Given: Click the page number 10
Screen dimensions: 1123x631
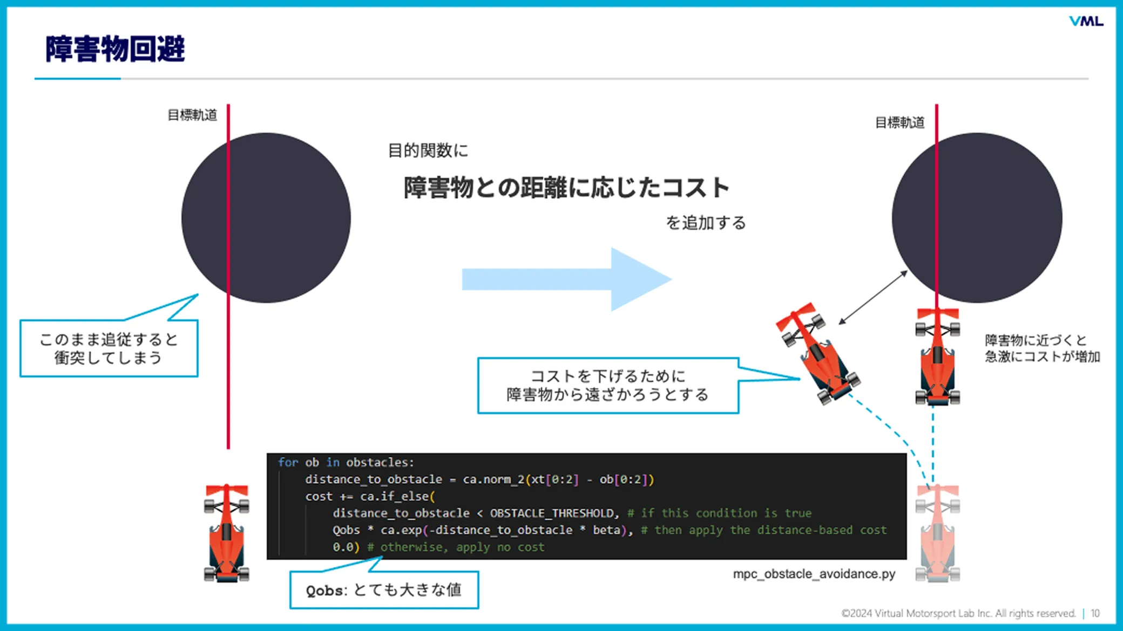Looking at the screenshot, I should (1095, 613).
